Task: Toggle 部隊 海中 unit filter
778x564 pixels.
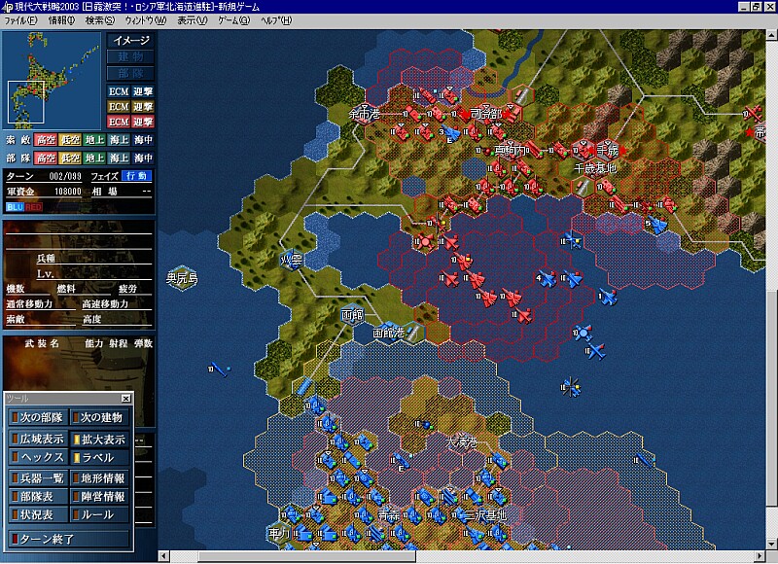Action: click(x=143, y=158)
